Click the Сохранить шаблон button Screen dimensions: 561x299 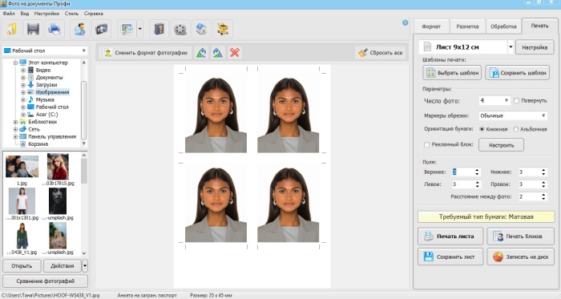(x=518, y=73)
